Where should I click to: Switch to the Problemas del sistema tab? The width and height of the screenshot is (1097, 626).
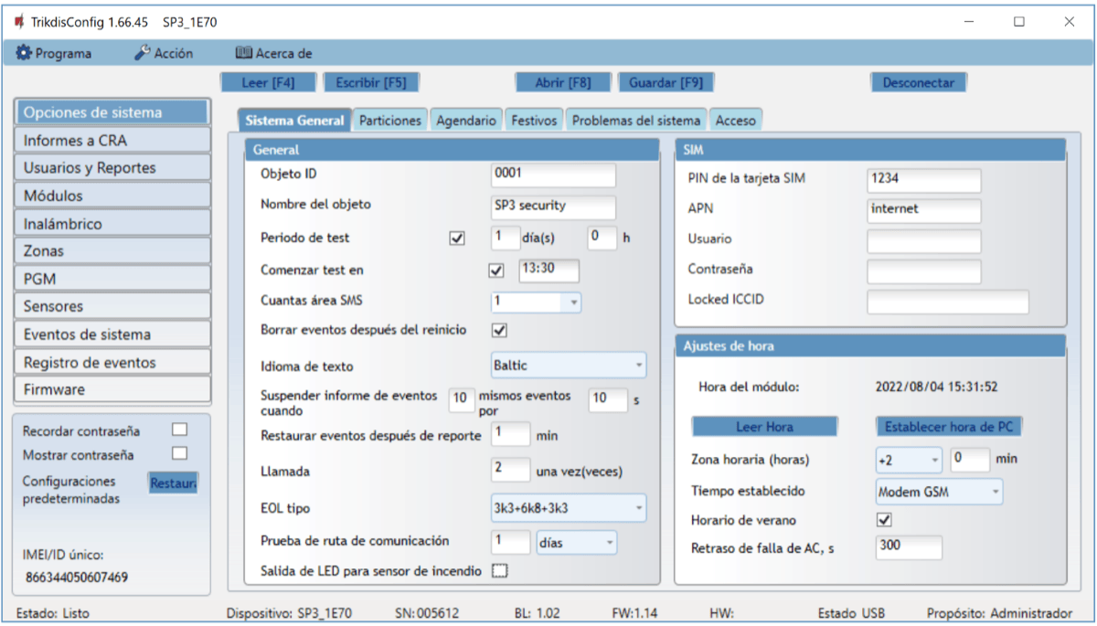[636, 121]
